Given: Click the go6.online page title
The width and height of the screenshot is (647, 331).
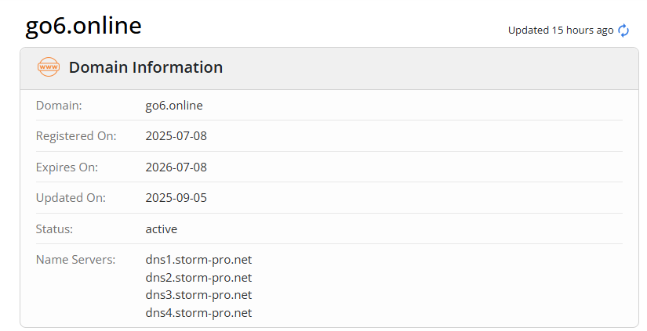Looking at the screenshot, I should pyautogui.click(x=83, y=26).
